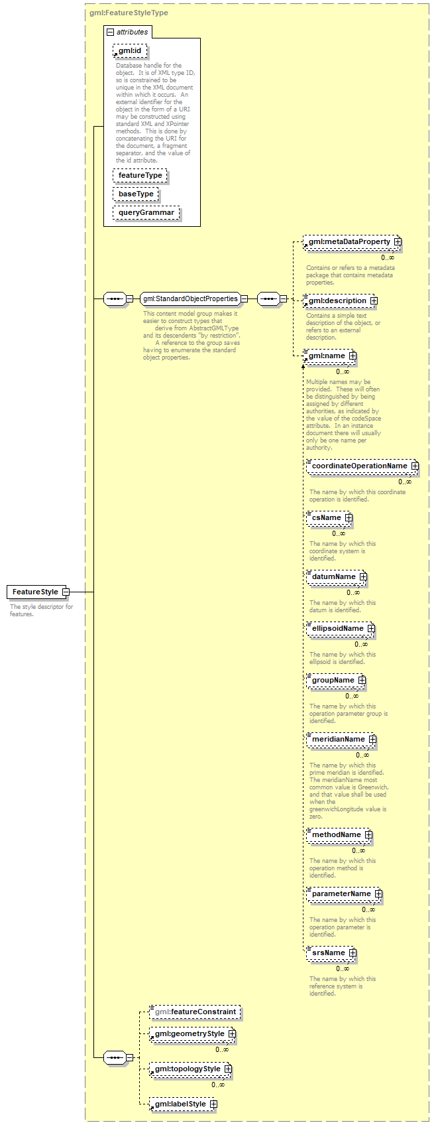Expand datumName plus icon

click(x=363, y=577)
